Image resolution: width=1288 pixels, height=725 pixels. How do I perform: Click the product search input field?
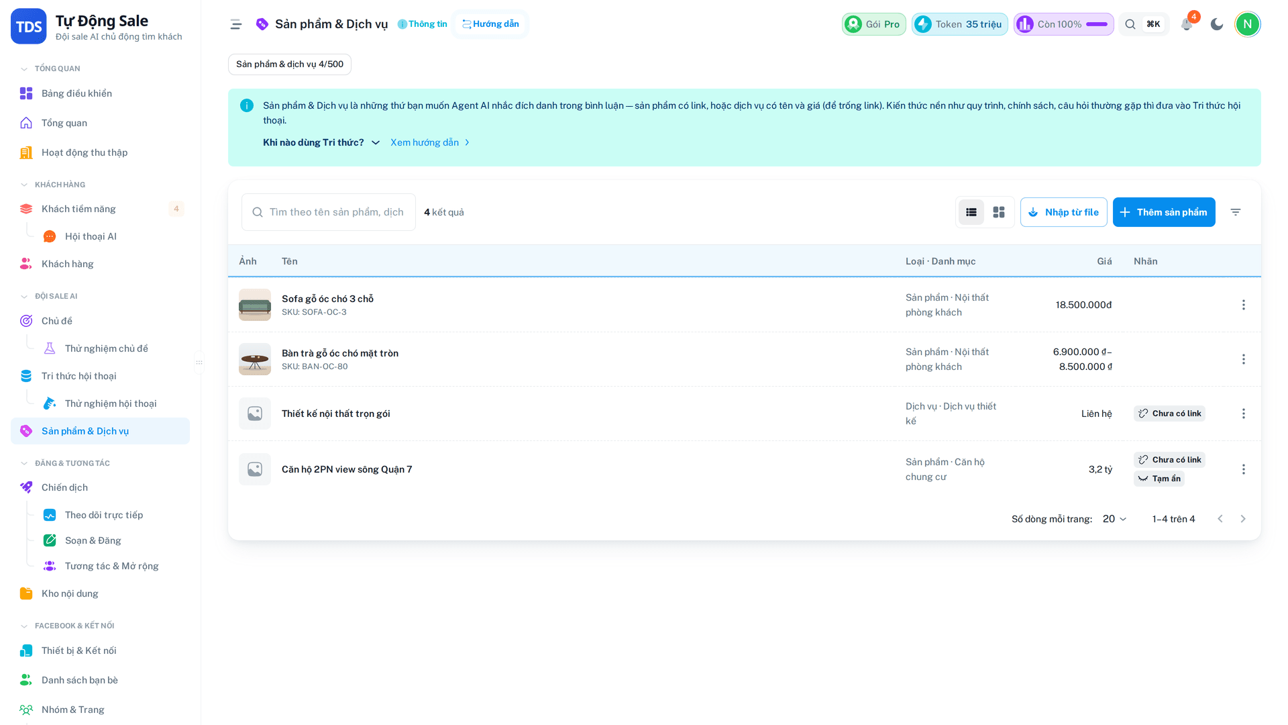[329, 212]
